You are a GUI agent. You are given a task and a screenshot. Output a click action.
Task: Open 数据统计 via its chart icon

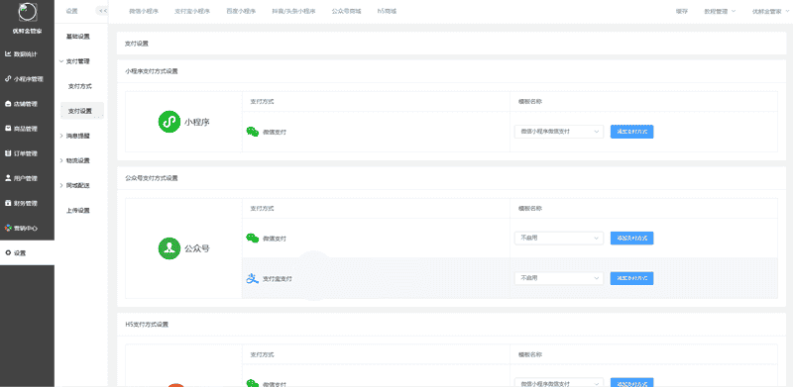pos(8,54)
